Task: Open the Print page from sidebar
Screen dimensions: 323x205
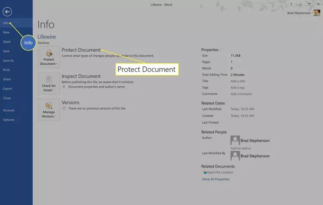Action: [x=16, y=70]
